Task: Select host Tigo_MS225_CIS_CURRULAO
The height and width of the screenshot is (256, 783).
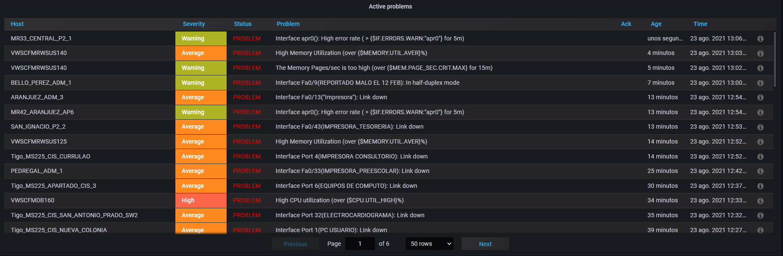Action: (x=50, y=156)
